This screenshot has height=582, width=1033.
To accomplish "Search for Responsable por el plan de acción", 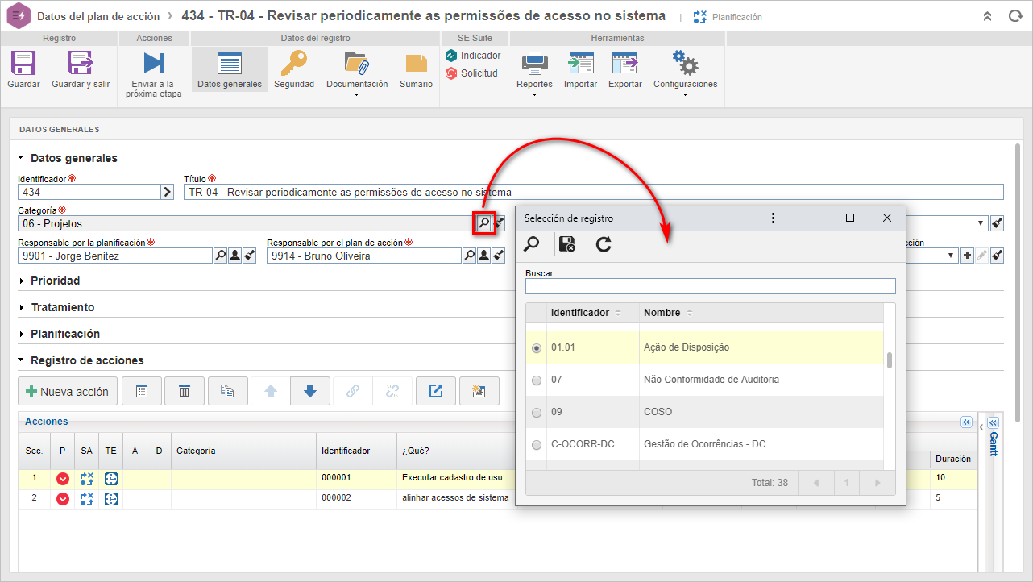I will [469, 256].
